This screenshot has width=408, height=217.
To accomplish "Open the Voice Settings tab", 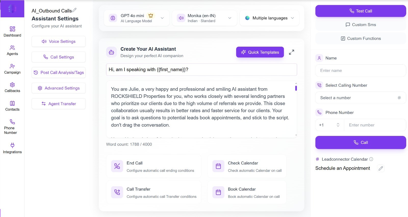I will [59, 42].
